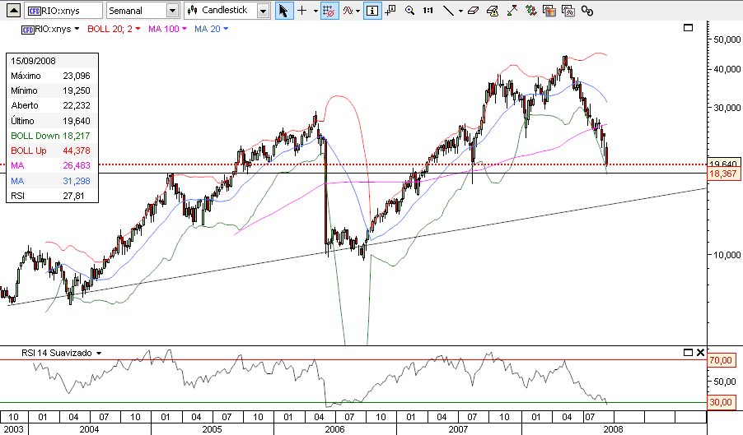Screen dimensions: 743x435
Task: Click the chart window with indicator icon
Action: (568, 11)
